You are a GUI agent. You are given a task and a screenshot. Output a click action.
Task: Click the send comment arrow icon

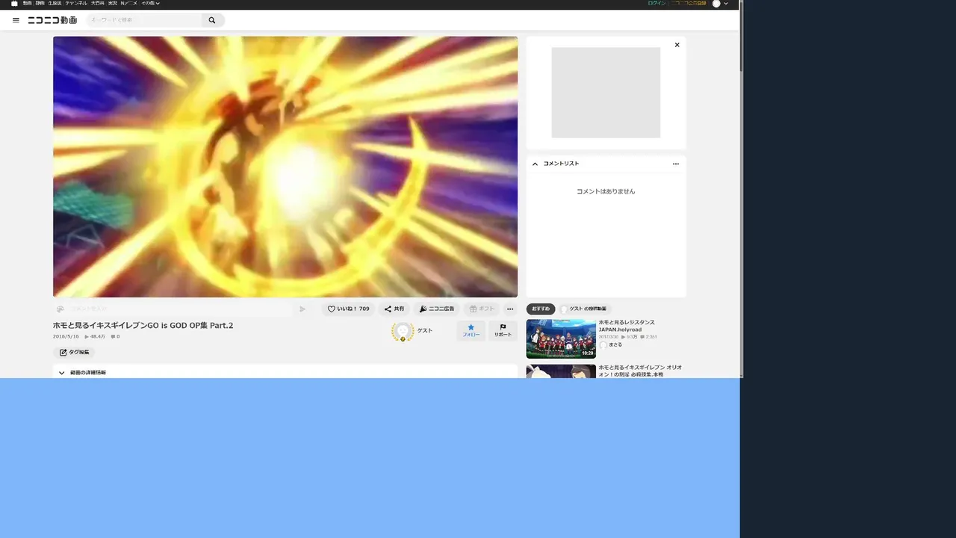(x=302, y=309)
